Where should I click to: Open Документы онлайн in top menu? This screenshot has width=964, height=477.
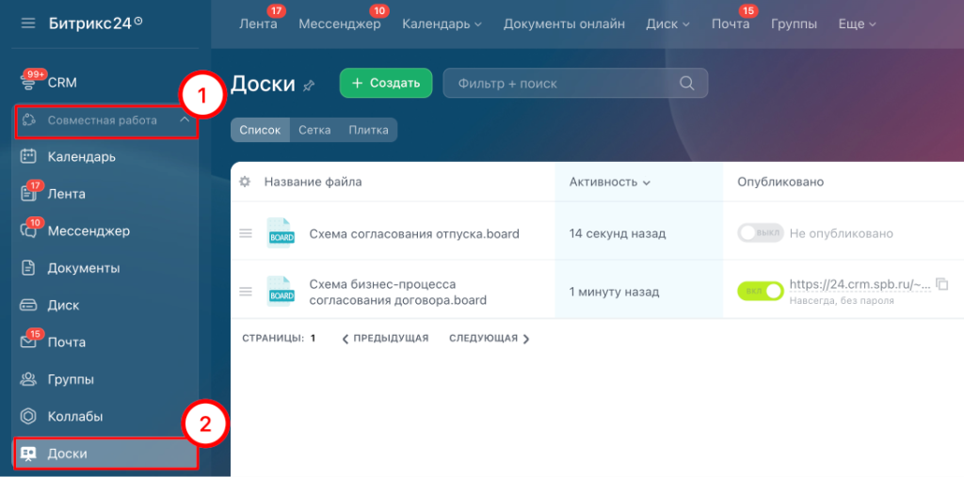coord(564,24)
